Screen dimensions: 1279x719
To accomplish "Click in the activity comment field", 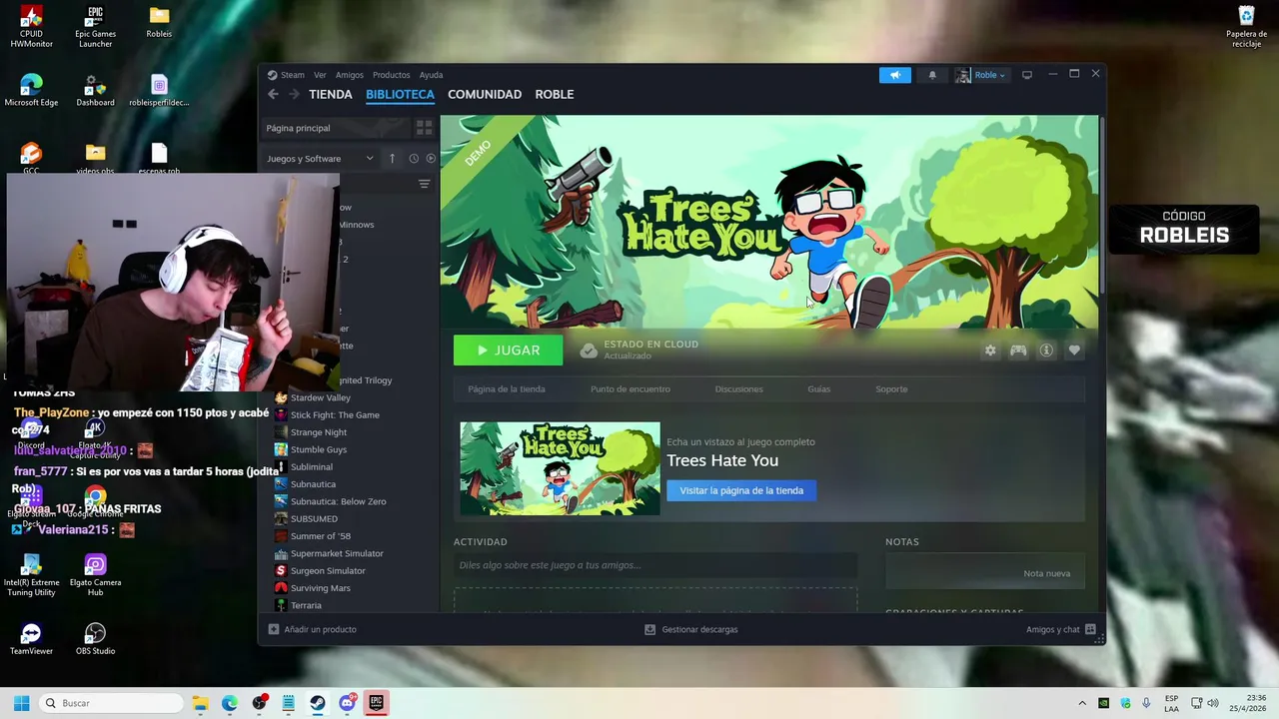I will (x=655, y=565).
